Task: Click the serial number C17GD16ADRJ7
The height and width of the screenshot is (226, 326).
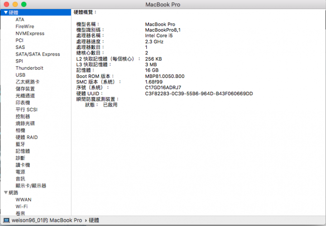Action: pyautogui.click(x=163, y=87)
